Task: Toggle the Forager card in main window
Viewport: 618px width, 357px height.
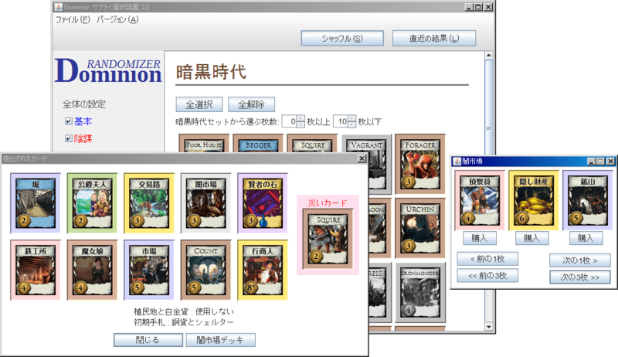Action: click(420, 164)
